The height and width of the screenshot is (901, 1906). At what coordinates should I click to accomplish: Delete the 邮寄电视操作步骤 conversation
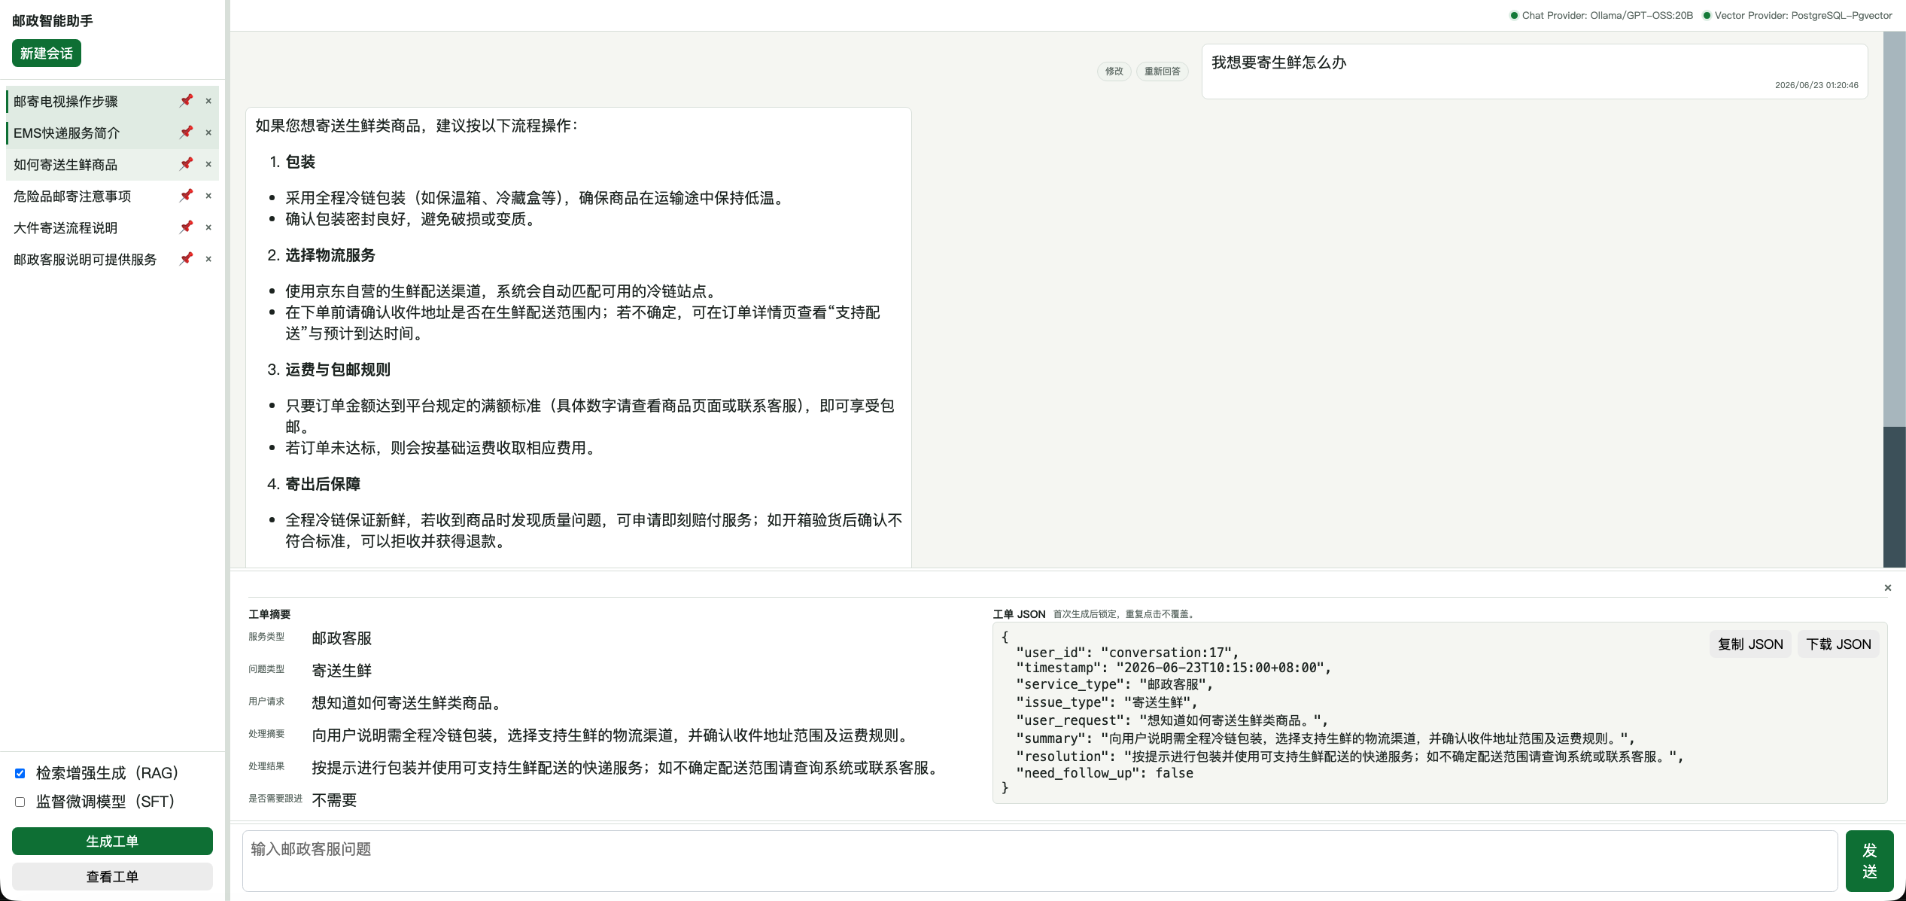click(x=208, y=101)
